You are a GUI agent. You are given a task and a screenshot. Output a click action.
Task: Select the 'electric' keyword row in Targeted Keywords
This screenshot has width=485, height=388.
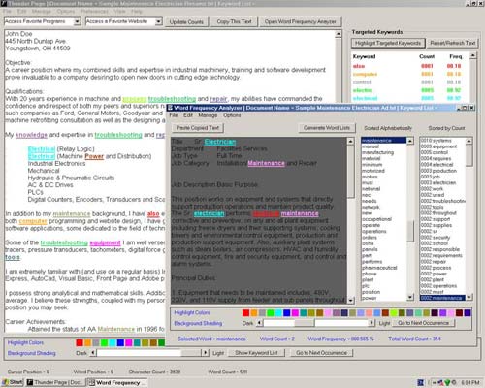tap(409, 90)
